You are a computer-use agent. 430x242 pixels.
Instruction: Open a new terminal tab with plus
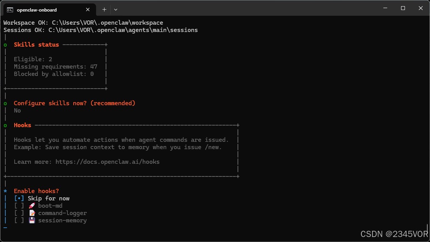click(x=104, y=10)
